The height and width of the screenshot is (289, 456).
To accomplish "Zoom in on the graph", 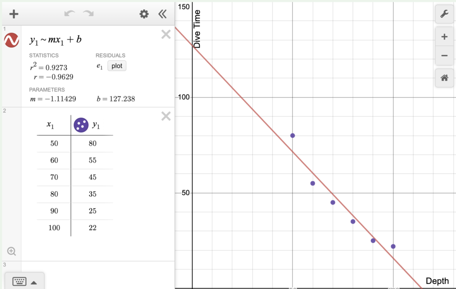I will click(x=444, y=37).
